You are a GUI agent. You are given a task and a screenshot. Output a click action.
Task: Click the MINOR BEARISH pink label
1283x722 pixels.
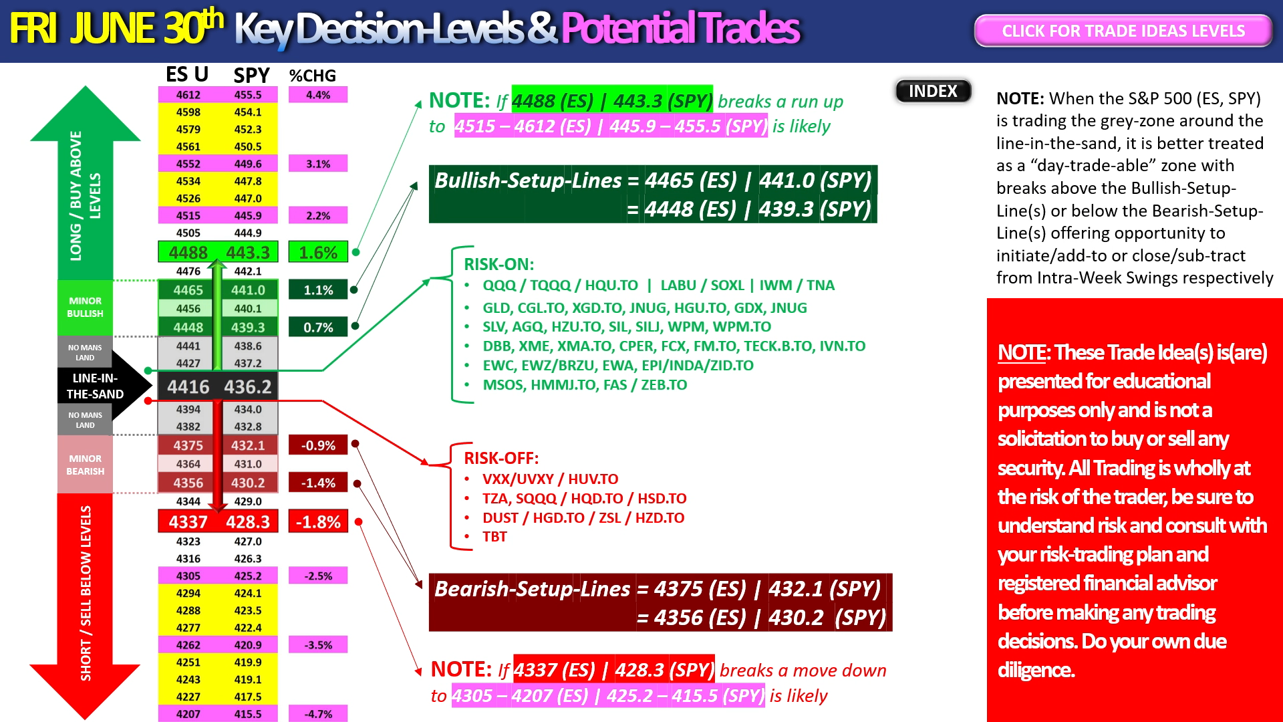point(85,465)
